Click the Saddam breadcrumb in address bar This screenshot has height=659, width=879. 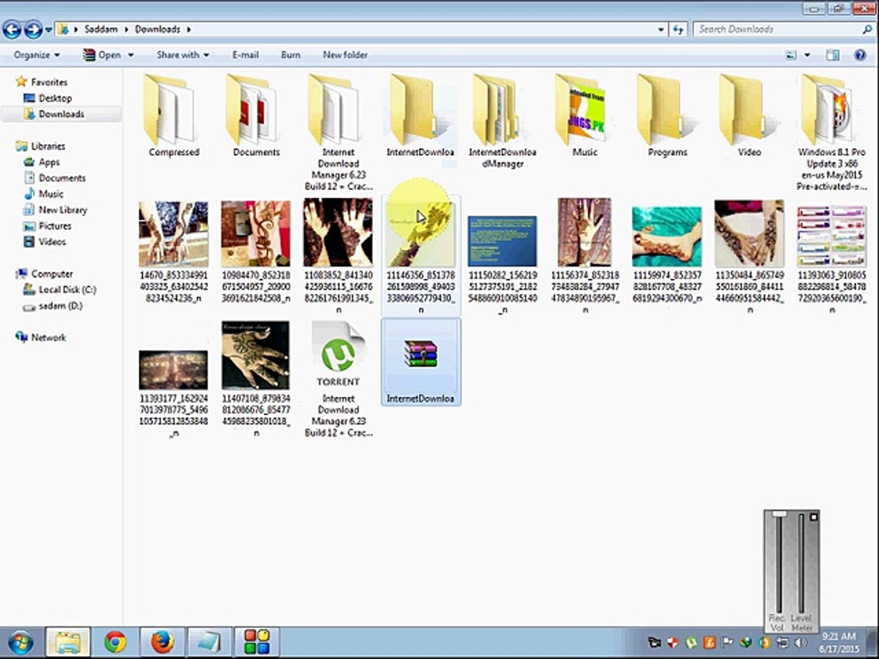(101, 29)
